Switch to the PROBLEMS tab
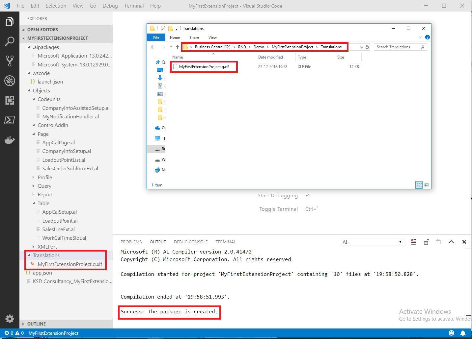Image resolution: width=472 pixels, height=339 pixels. (131, 242)
